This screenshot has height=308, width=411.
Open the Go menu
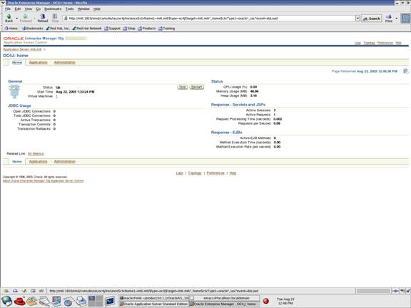click(39, 9)
